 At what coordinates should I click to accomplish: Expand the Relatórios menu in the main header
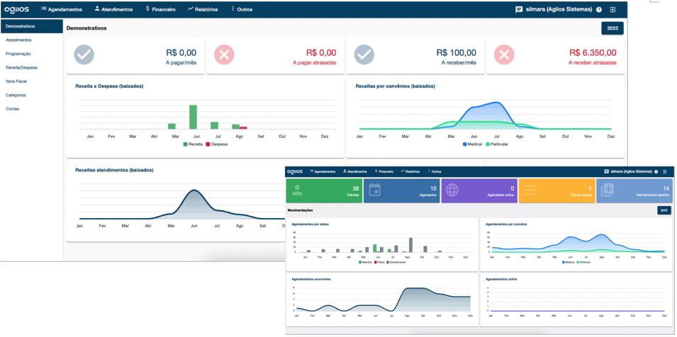[203, 10]
